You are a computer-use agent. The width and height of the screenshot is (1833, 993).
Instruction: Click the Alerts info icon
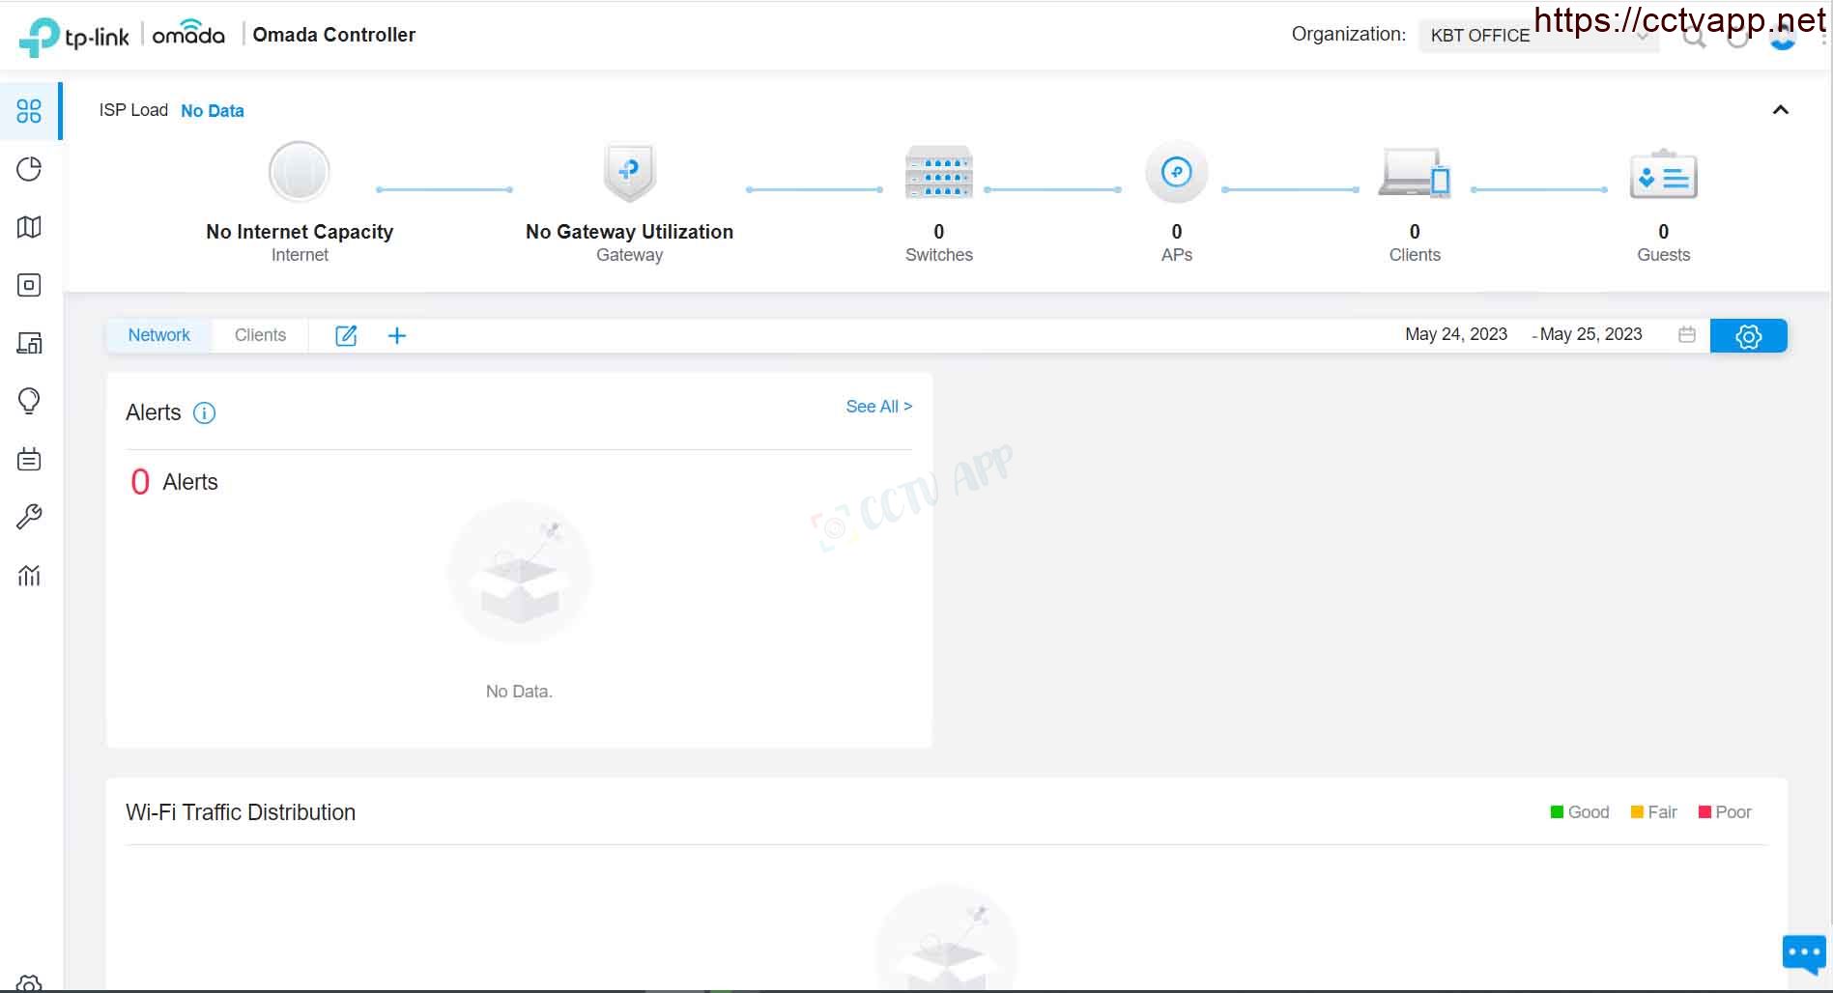[204, 413]
